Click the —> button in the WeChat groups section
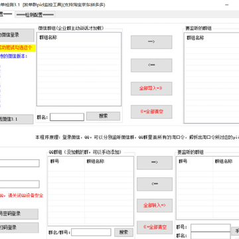The image size is (239, 239). (151, 42)
